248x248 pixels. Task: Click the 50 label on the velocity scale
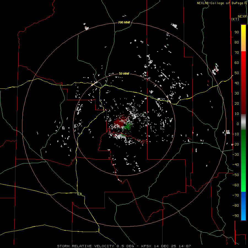(237, 73)
